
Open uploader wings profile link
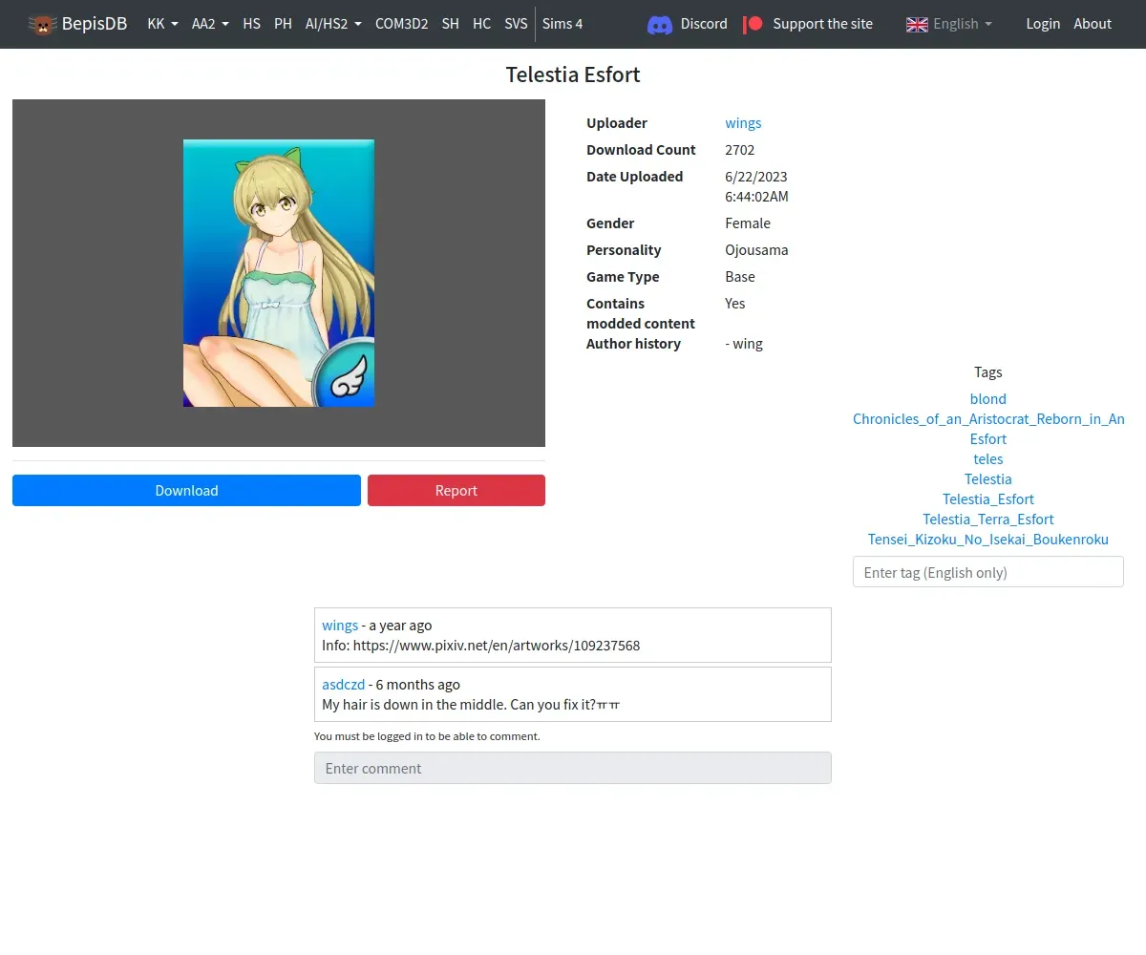tap(743, 123)
